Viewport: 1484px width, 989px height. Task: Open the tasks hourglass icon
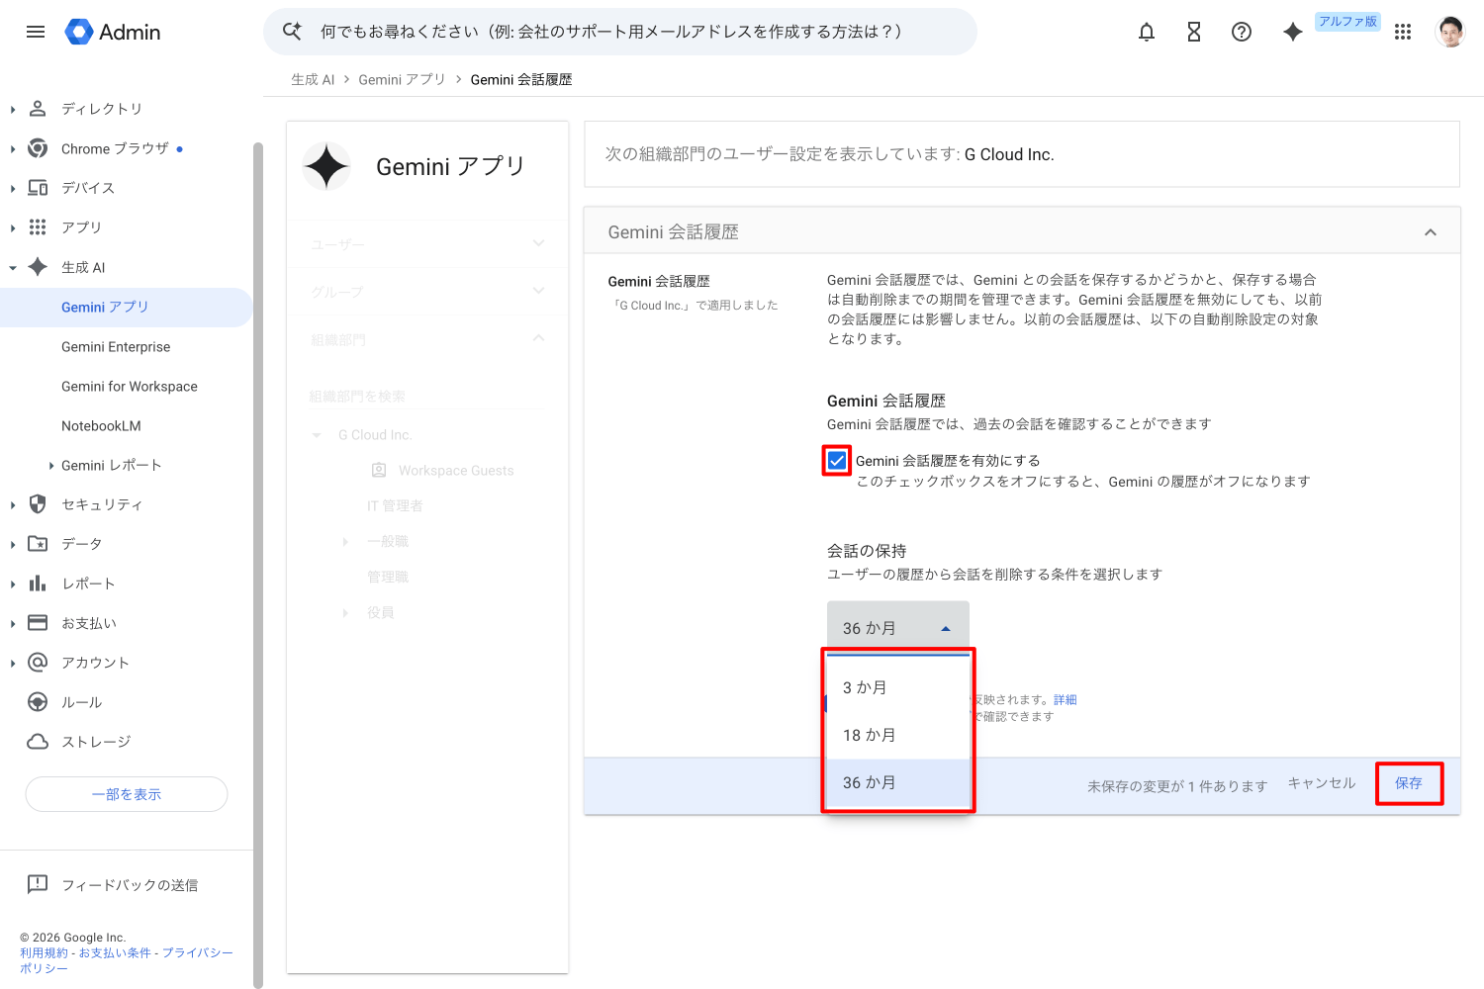tap(1194, 32)
